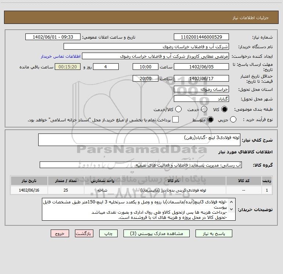The height and width of the screenshot is (274, 283).
Task: Click the جزئیات اطلاعات نیاز header title
Action: tap(251, 18)
